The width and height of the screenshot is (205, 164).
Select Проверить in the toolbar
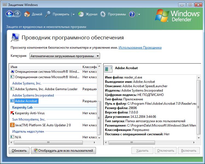tap(61, 14)
